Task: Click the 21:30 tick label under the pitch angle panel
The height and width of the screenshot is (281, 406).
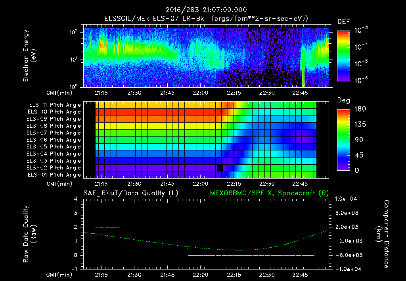Action: pyautogui.click(x=134, y=184)
